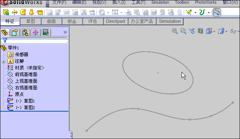Click the View Orientation icon
Viewport: 240px width, 139px height.
click(x=209, y=31)
